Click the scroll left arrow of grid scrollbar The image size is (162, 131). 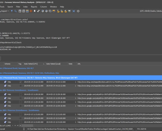(20, 125)
